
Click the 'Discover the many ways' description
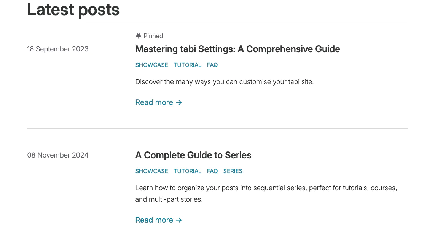(x=224, y=82)
